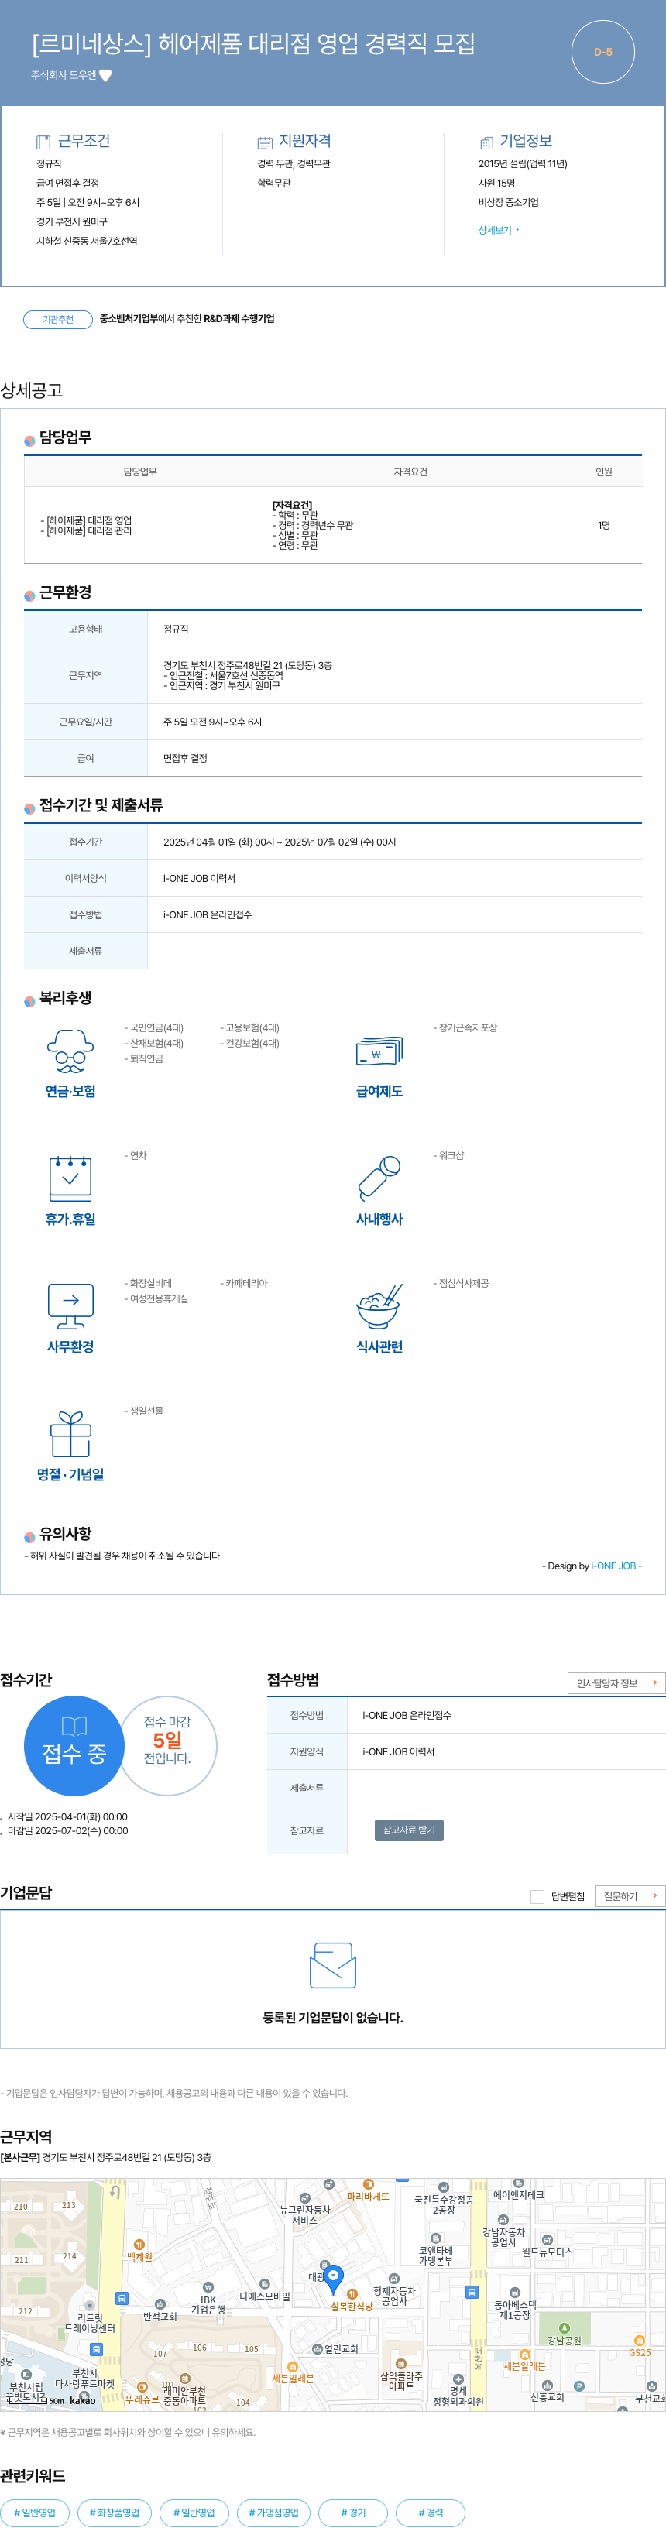
Task: Click the 기업정보 company icon
Action: click(486, 142)
